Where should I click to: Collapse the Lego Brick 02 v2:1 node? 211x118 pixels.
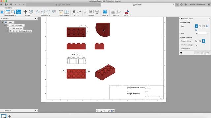tap(5, 25)
